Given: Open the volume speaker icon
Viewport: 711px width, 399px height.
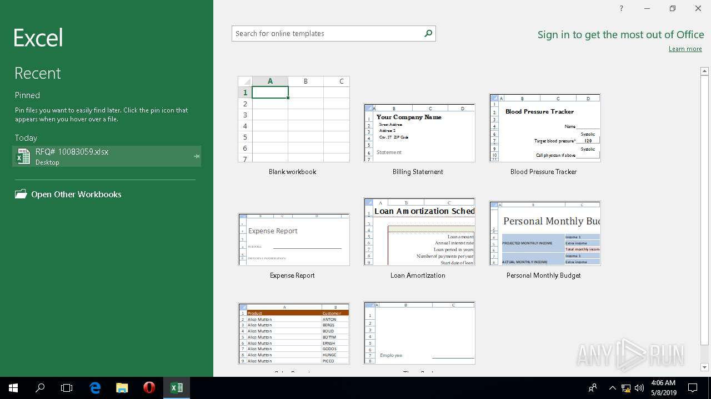Looking at the screenshot, I should pos(639,388).
